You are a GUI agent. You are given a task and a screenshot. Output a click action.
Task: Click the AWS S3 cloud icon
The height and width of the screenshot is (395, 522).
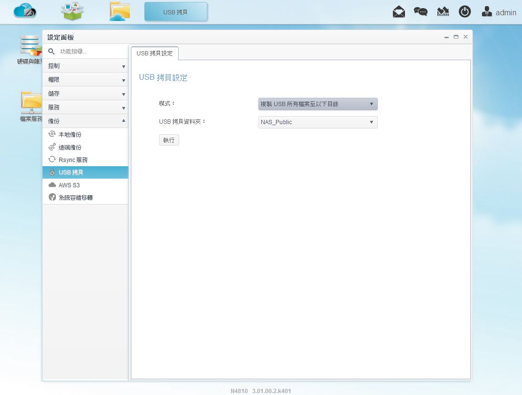(x=52, y=184)
